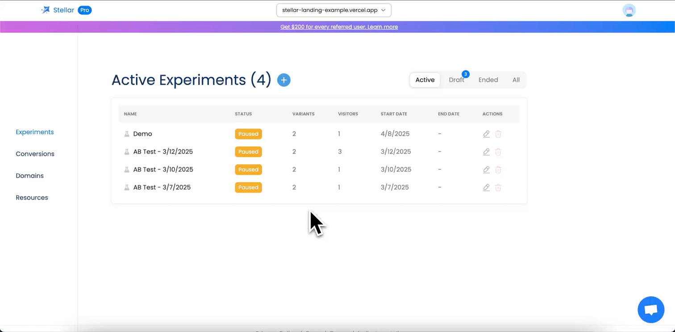
Task: Edit the AB Test - 3/12/2025 experiment
Action: point(486,152)
